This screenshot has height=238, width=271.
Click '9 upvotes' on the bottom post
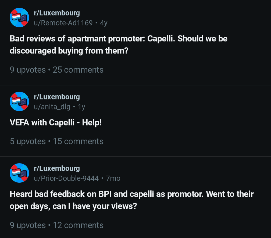[x=28, y=225]
